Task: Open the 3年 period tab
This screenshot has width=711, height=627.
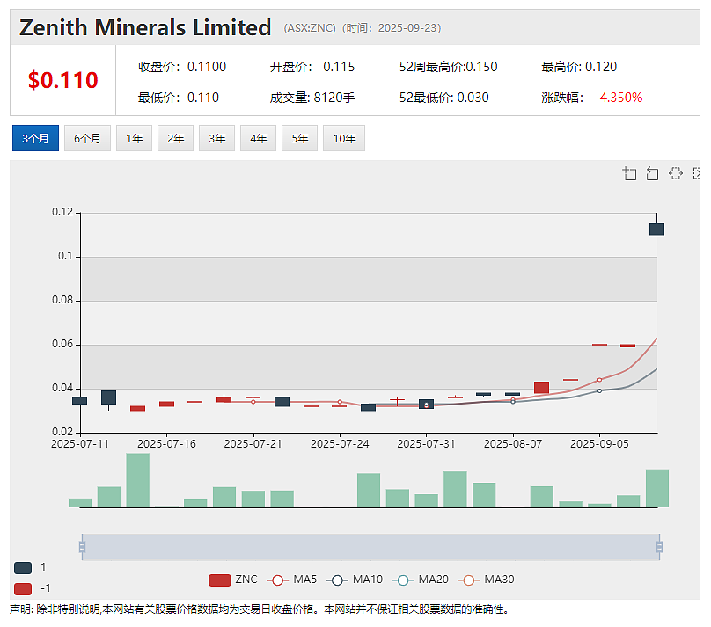Action: click(x=216, y=138)
